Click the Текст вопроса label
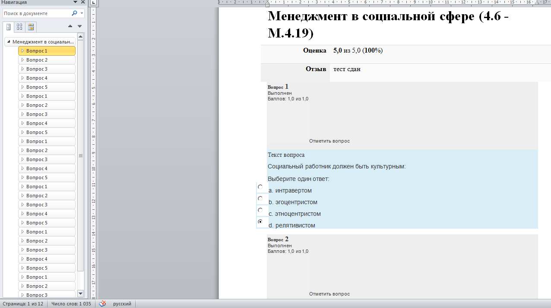 point(286,155)
